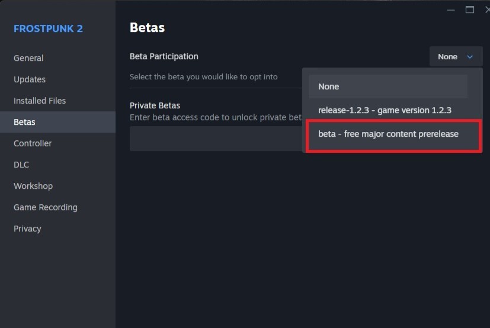Open the Beta Participation dropdown
The width and height of the screenshot is (490, 328).
click(456, 56)
